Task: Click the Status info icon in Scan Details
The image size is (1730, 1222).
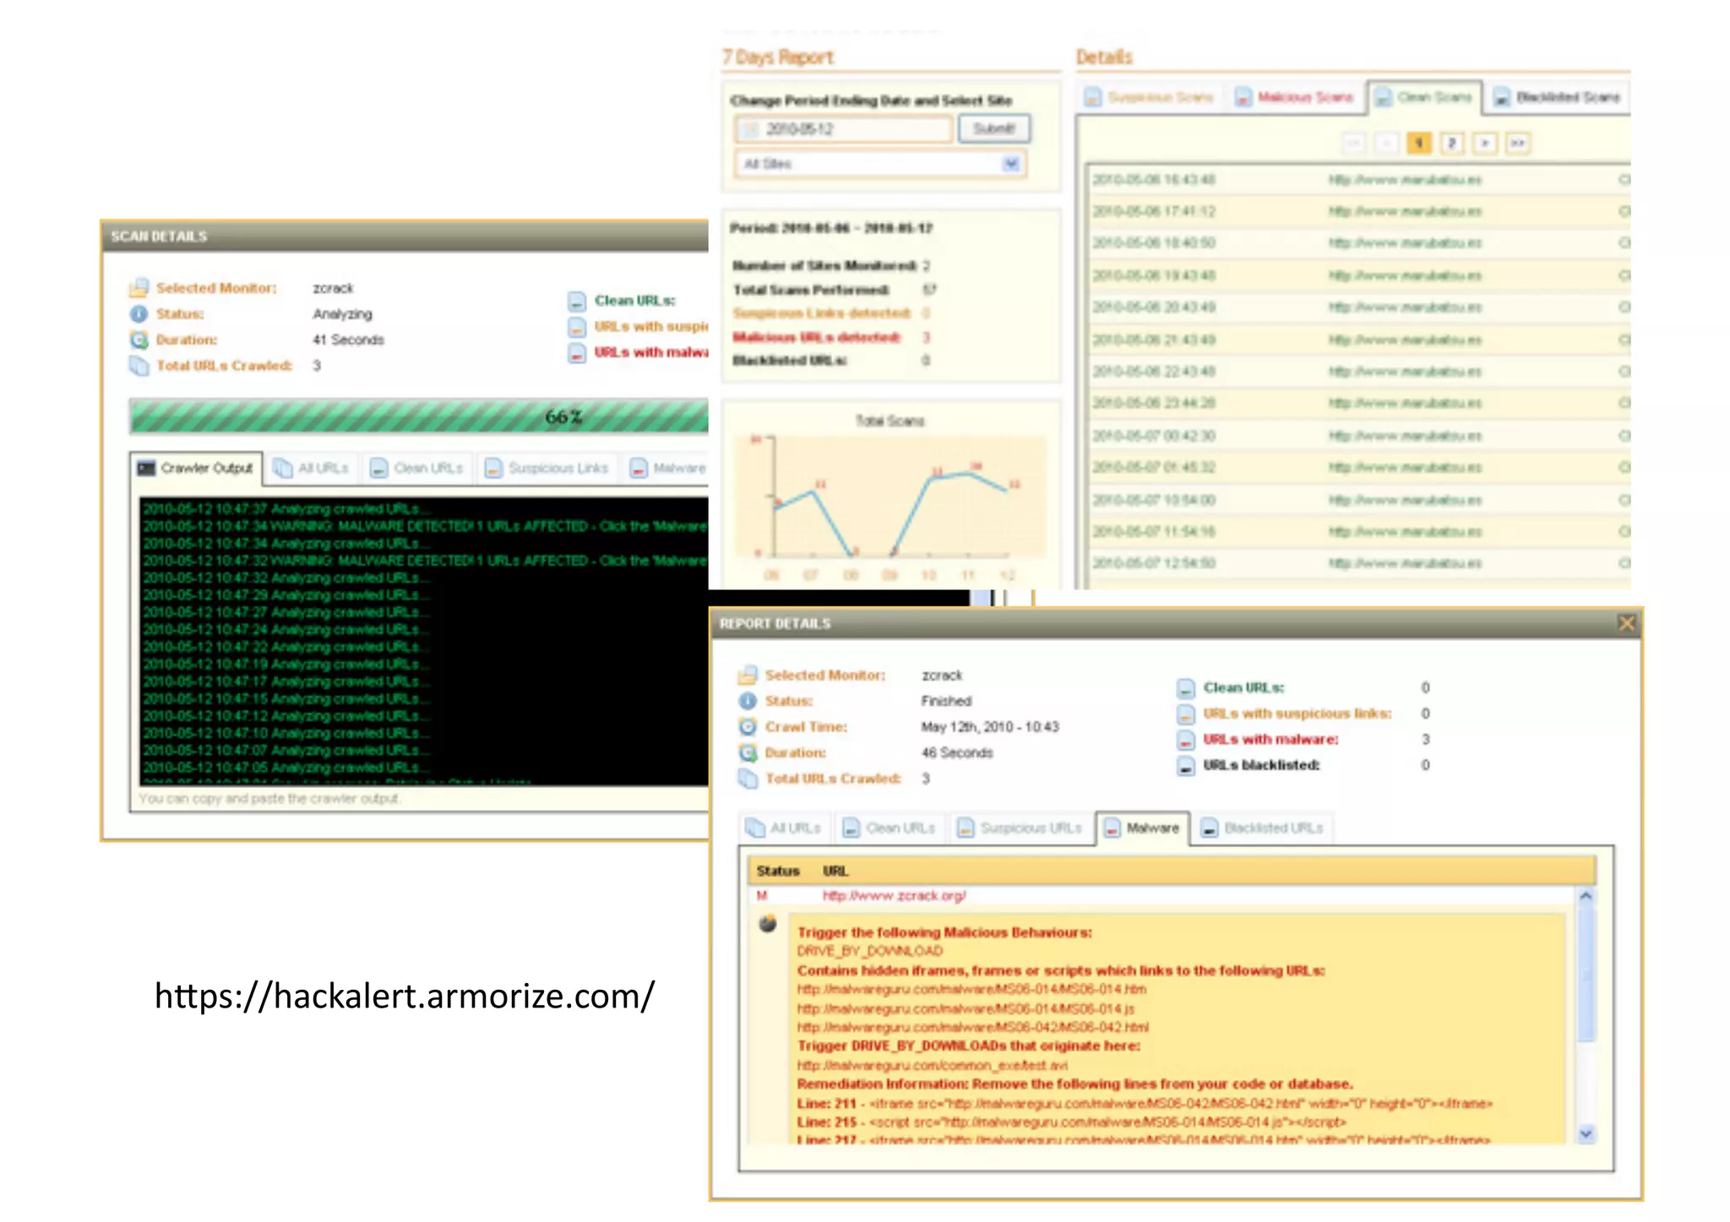Action: click(139, 314)
